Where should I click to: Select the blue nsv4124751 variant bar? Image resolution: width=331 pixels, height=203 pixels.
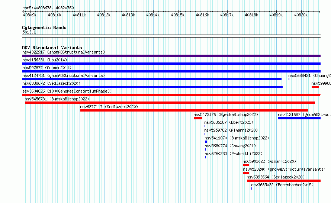click(152, 79)
